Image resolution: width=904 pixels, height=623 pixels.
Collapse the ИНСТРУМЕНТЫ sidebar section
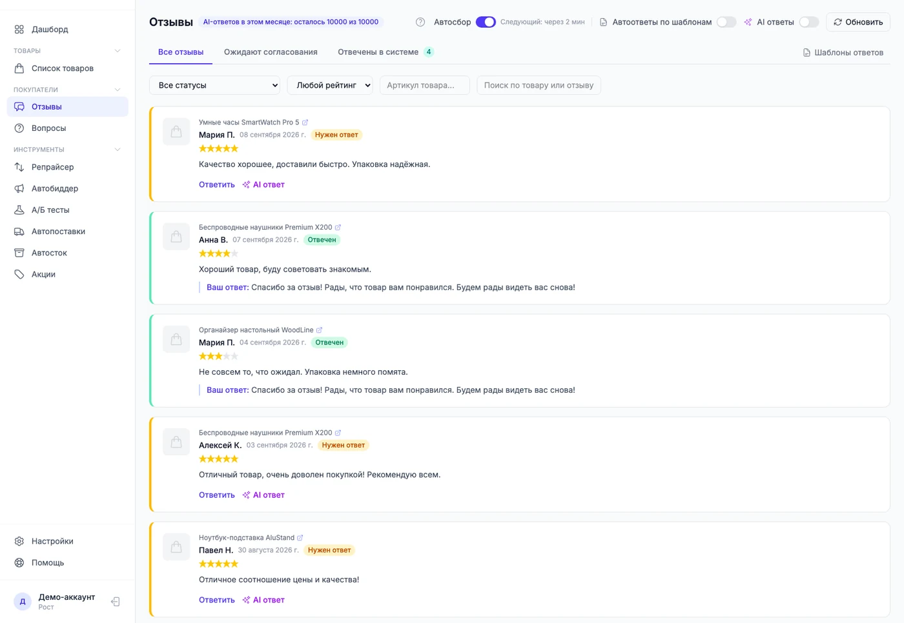pyautogui.click(x=118, y=150)
